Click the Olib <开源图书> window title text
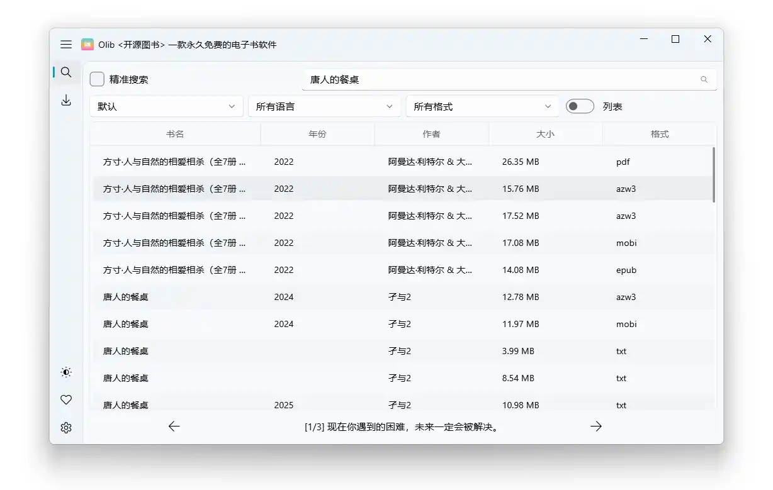This screenshot has height=490, width=773. pos(188,45)
